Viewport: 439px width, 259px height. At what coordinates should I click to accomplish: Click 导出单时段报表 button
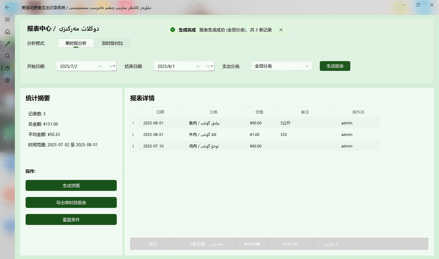71,203
